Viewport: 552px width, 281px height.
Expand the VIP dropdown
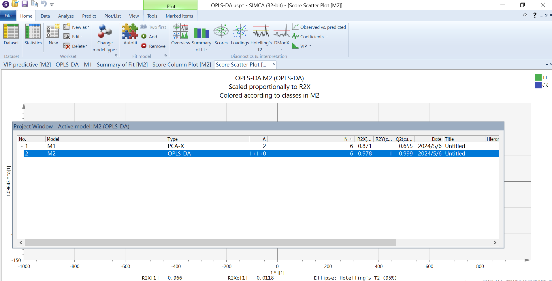[310, 46]
